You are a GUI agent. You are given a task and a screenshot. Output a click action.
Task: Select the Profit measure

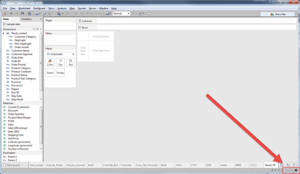[x=11, y=121]
